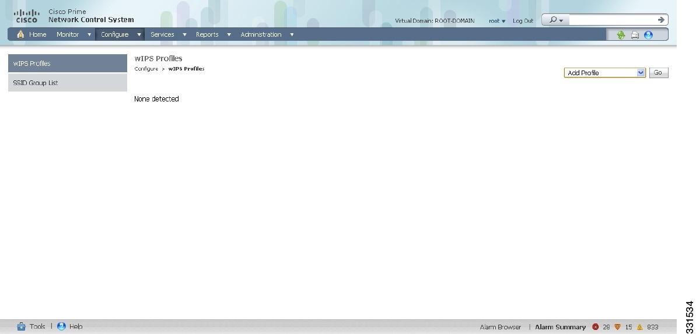The height and width of the screenshot is (334, 696).
Task: Select wIPS Profiles in sidebar
Action: coord(68,63)
